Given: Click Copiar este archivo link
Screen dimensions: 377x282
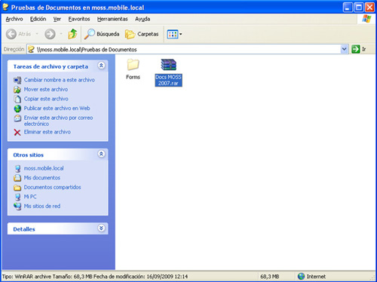Looking at the screenshot, I should (46, 99).
